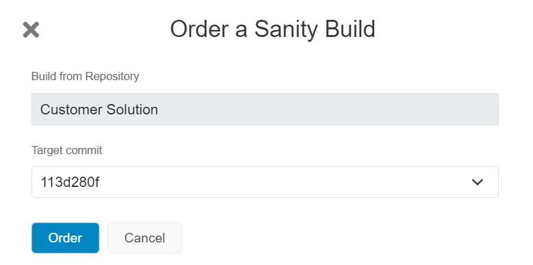
Task: Click the Build from Repository label
Action: [86, 76]
